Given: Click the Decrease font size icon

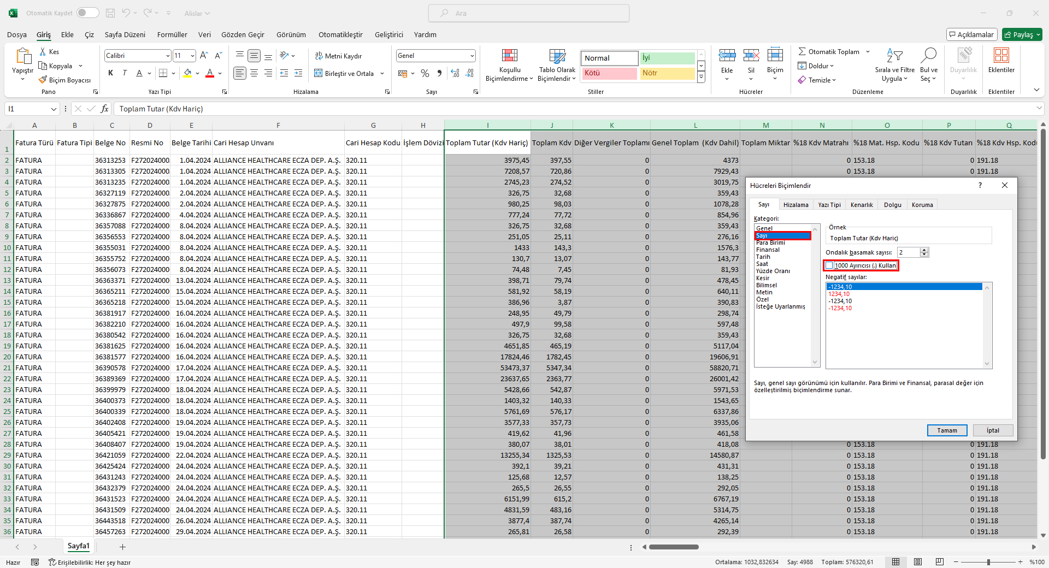Looking at the screenshot, I should tap(218, 55).
